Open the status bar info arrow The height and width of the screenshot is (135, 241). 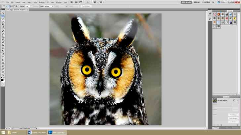tap(36, 128)
